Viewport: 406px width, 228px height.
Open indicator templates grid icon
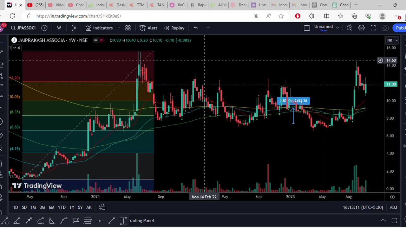click(128, 28)
